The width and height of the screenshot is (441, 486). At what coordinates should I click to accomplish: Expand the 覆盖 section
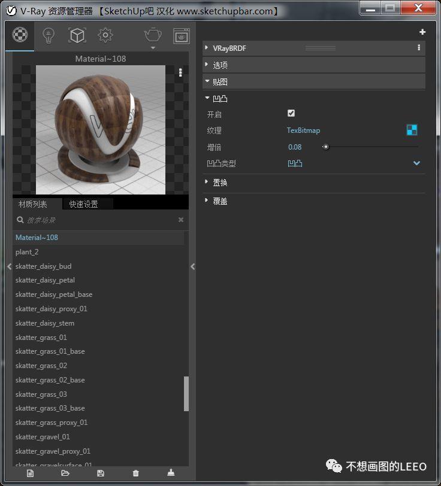(206, 201)
